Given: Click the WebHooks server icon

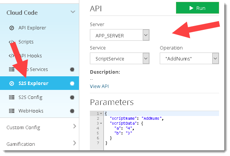Looking at the screenshot, I should point(11,111).
